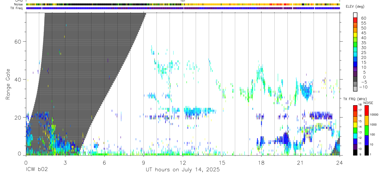Pick green segment of NOISE colorbar
The height and width of the screenshot is (176, 382).
(x=366, y=130)
